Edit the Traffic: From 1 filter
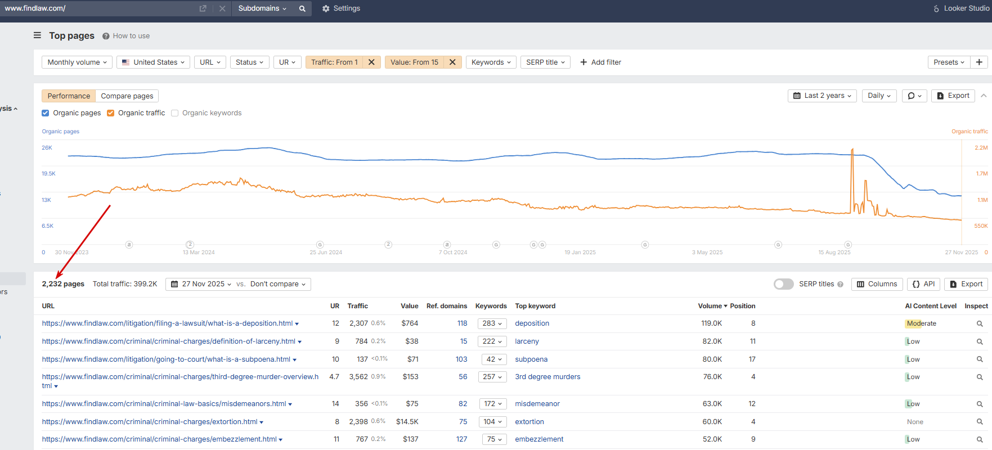The image size is (992, 450). pos(334,62)
